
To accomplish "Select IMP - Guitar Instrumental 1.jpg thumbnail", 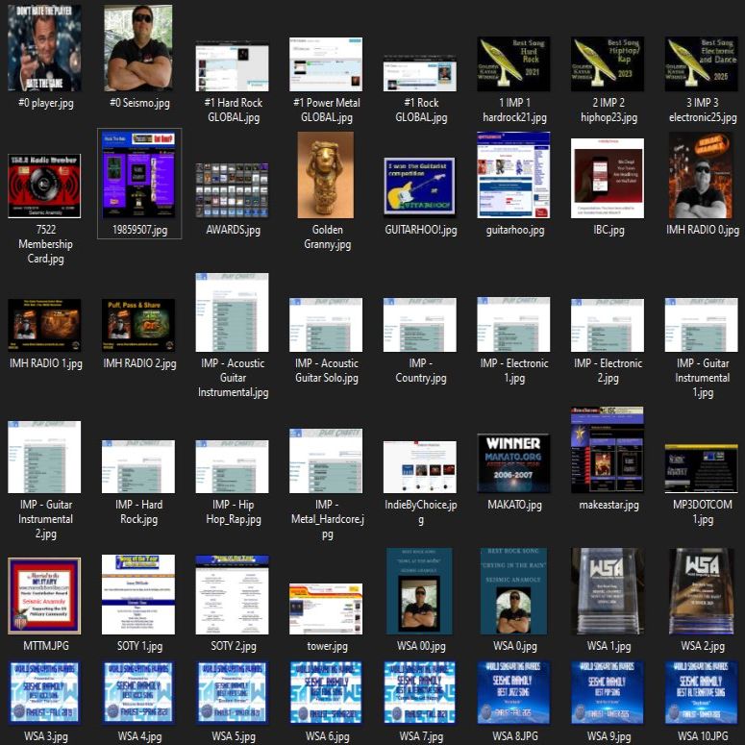I will 702,325.
